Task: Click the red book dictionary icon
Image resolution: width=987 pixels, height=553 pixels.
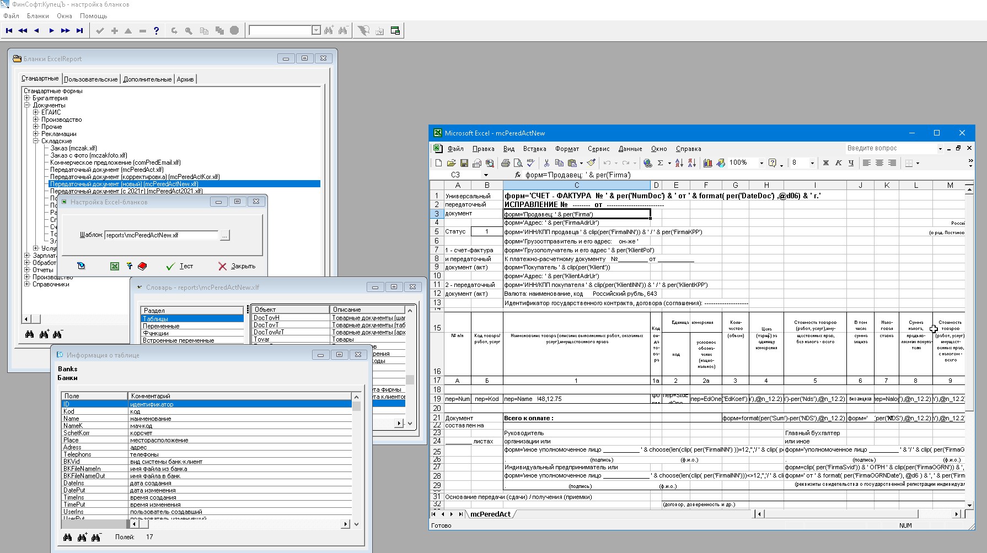Action: [x=142, y=267]
